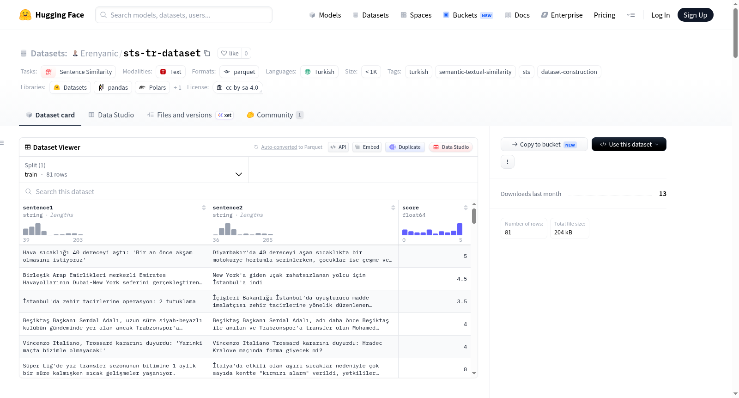Sort the sentence2 column

coord(393,208)
